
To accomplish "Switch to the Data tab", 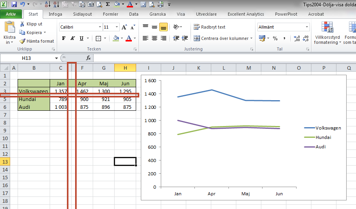I will (134, 14).
